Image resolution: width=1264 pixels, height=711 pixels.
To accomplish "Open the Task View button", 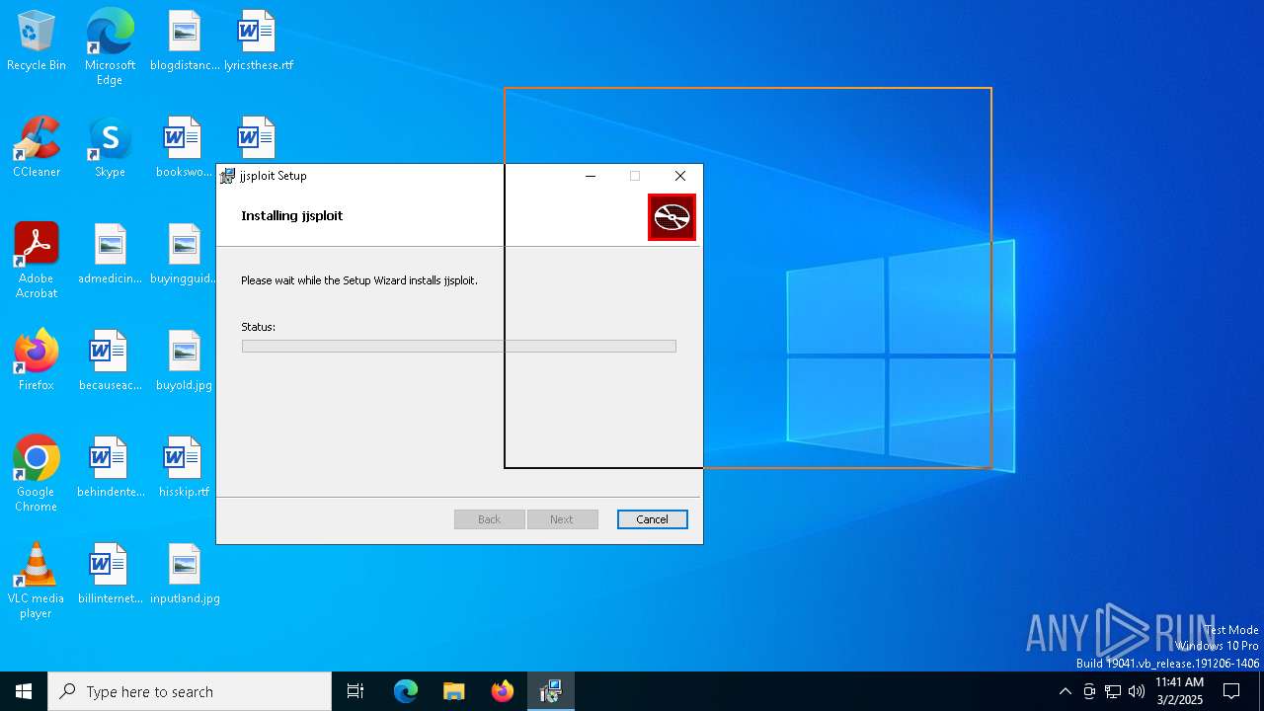I will [355, 691].
